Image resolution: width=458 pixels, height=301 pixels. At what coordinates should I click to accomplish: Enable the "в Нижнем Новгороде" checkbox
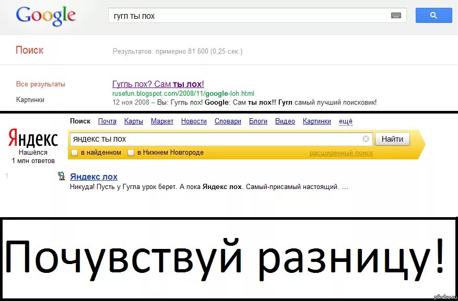point(131,153)
